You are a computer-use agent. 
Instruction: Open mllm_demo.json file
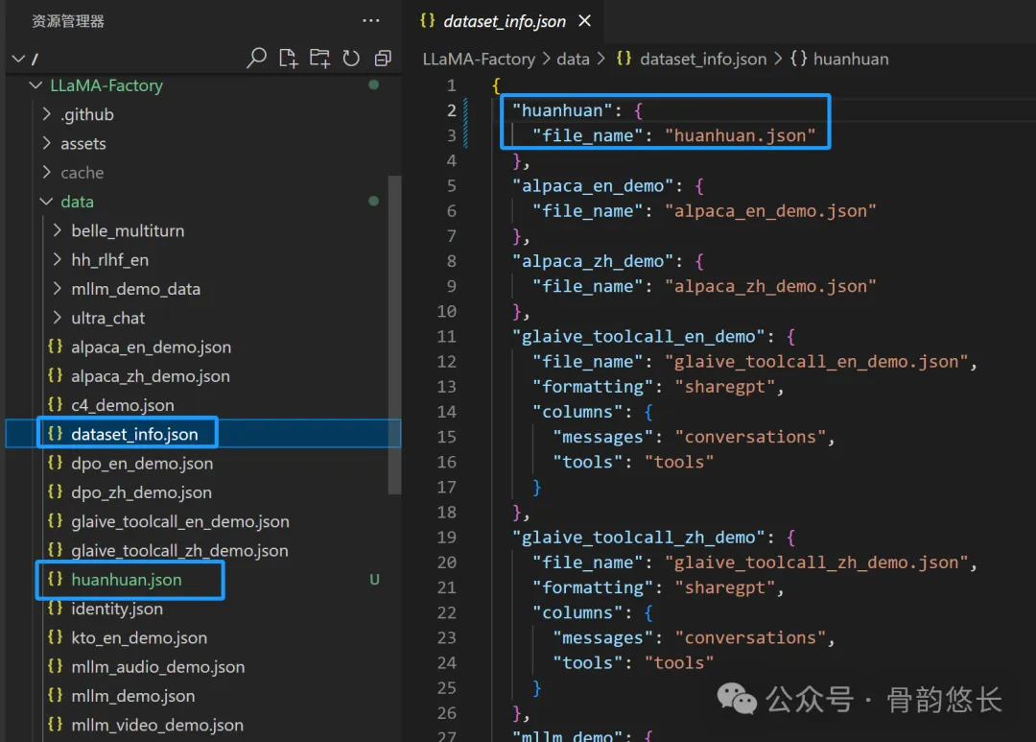pos(132,696)
